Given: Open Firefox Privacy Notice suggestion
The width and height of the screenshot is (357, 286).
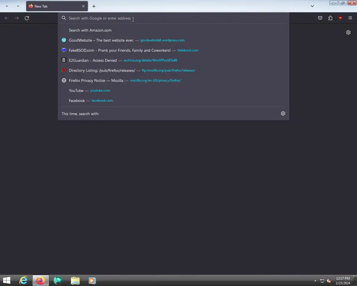Looking at the screenshot, I should point(173,80).
